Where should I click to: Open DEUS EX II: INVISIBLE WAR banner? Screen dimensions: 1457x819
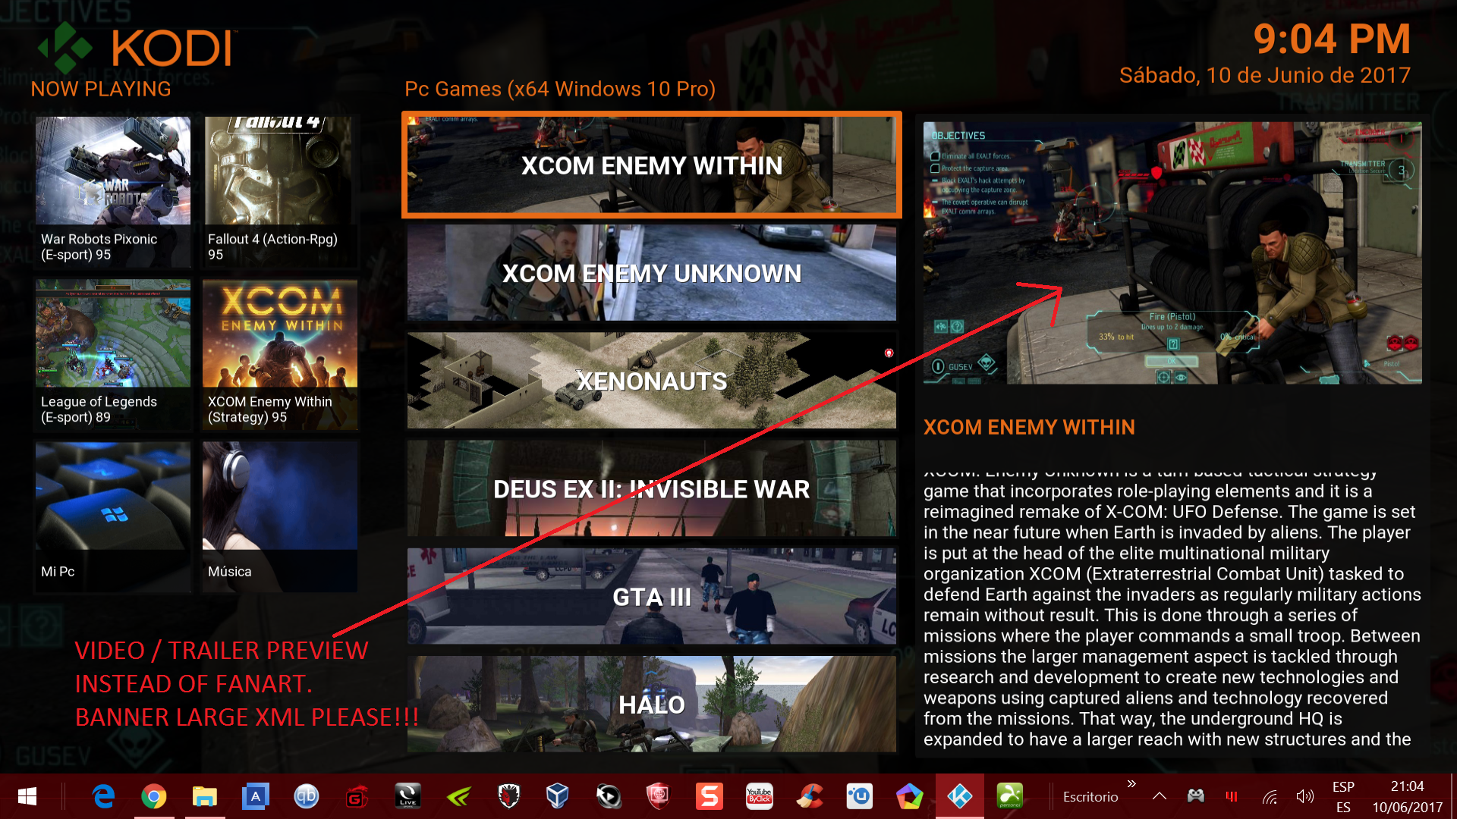[x=651, y=489]
